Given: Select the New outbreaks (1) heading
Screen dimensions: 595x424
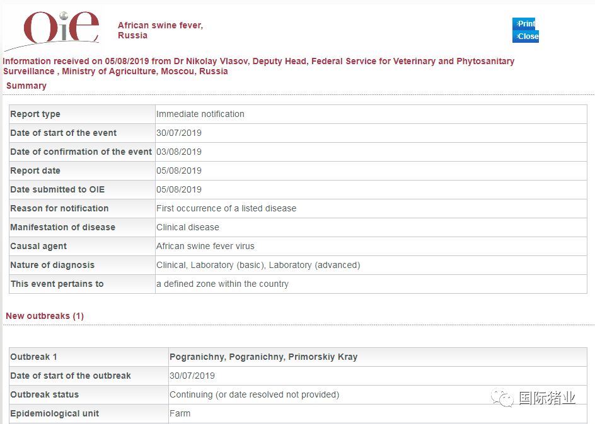Looking at the screenshot, I should [44, 316].
